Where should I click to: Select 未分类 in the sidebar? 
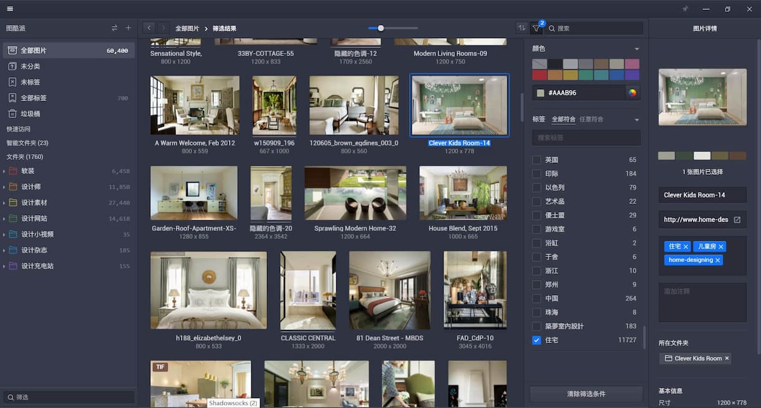[31, 66]
